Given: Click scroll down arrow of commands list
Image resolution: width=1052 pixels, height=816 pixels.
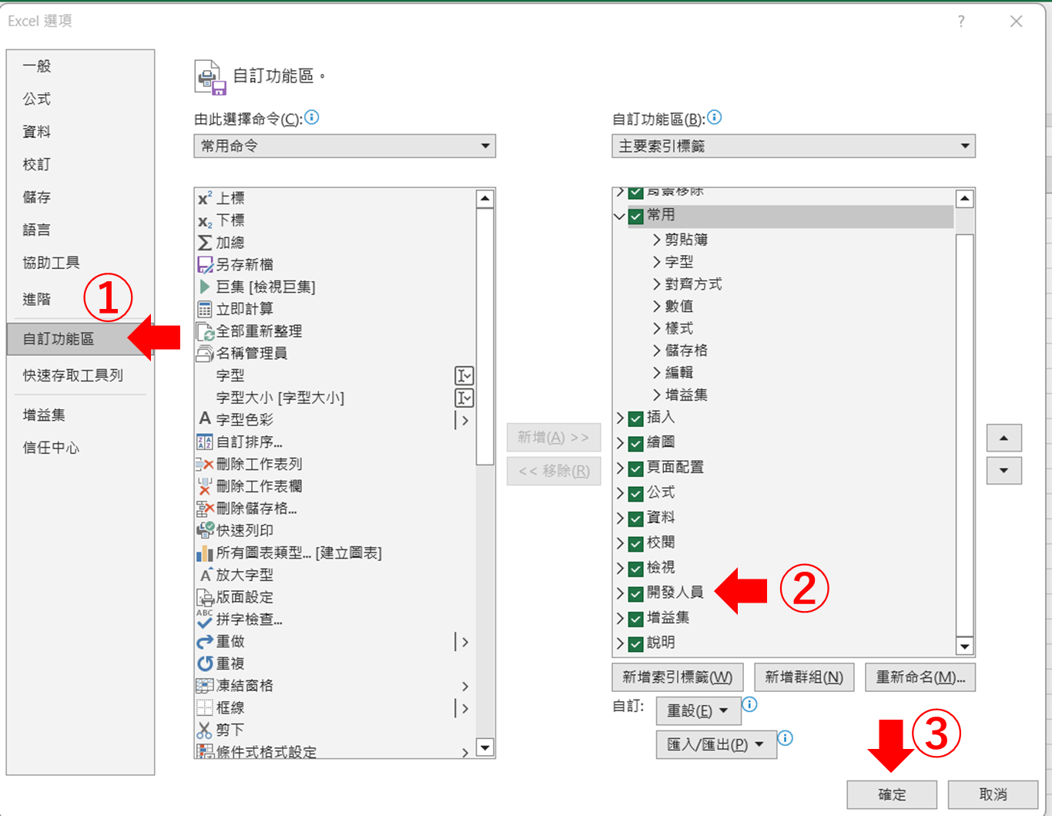Looking at the screenshot, I should [484, 747].
